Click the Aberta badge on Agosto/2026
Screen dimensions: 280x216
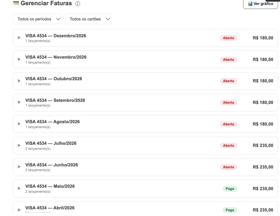pyautogui.click(x=228, y=124)
